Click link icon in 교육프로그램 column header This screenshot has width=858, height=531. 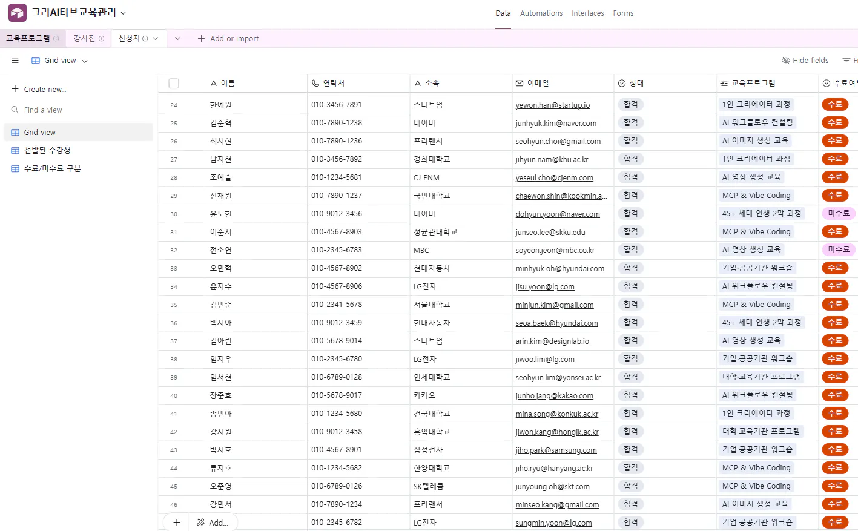click(724, 84)
